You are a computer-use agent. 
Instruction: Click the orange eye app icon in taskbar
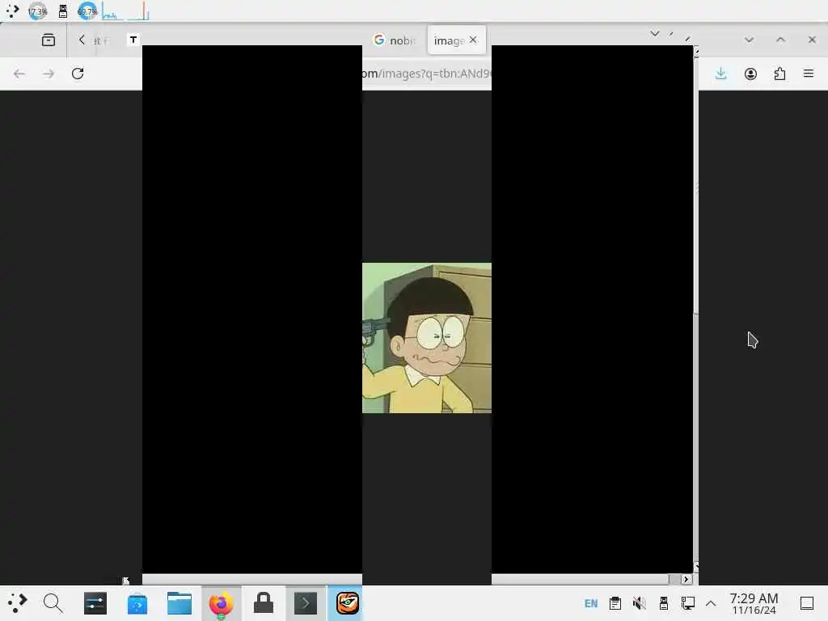point(348,603)
